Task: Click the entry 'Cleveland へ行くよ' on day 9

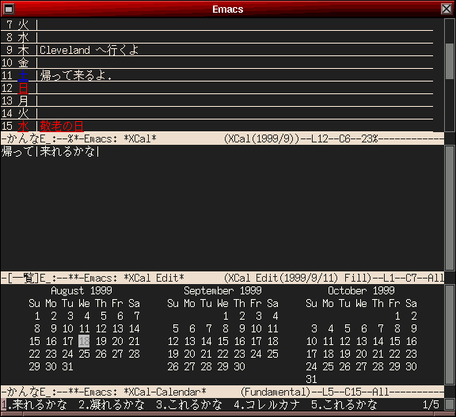Action: [89, 51]
